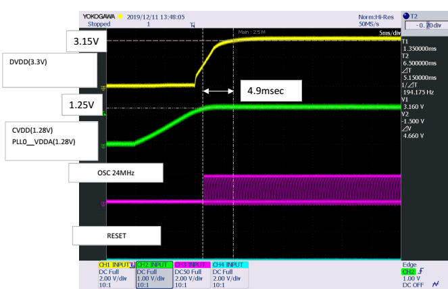Click CH3's DC50 Full coupling text
The image size is (448, 289).
click(x=188, y=272)
